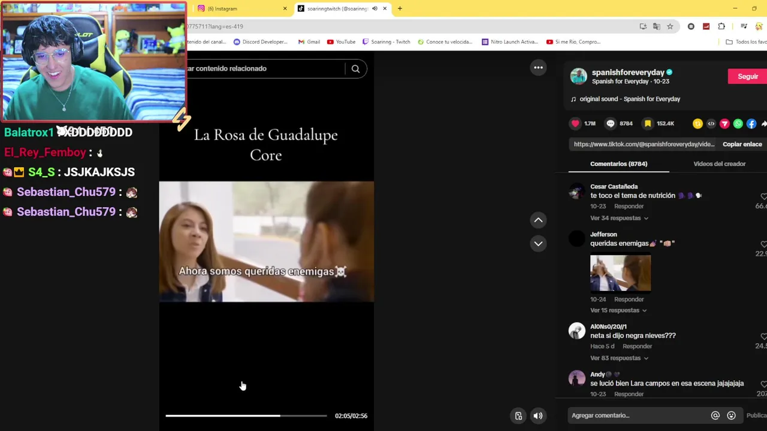Open a new browser tab
The width and height of the screenshot is (767, 431).
[400, 8]
